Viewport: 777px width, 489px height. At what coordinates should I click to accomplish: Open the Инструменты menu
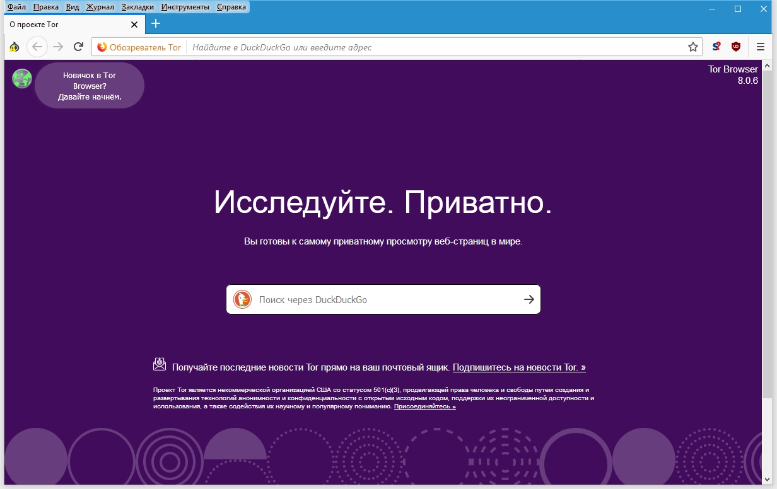coord(185,7)
